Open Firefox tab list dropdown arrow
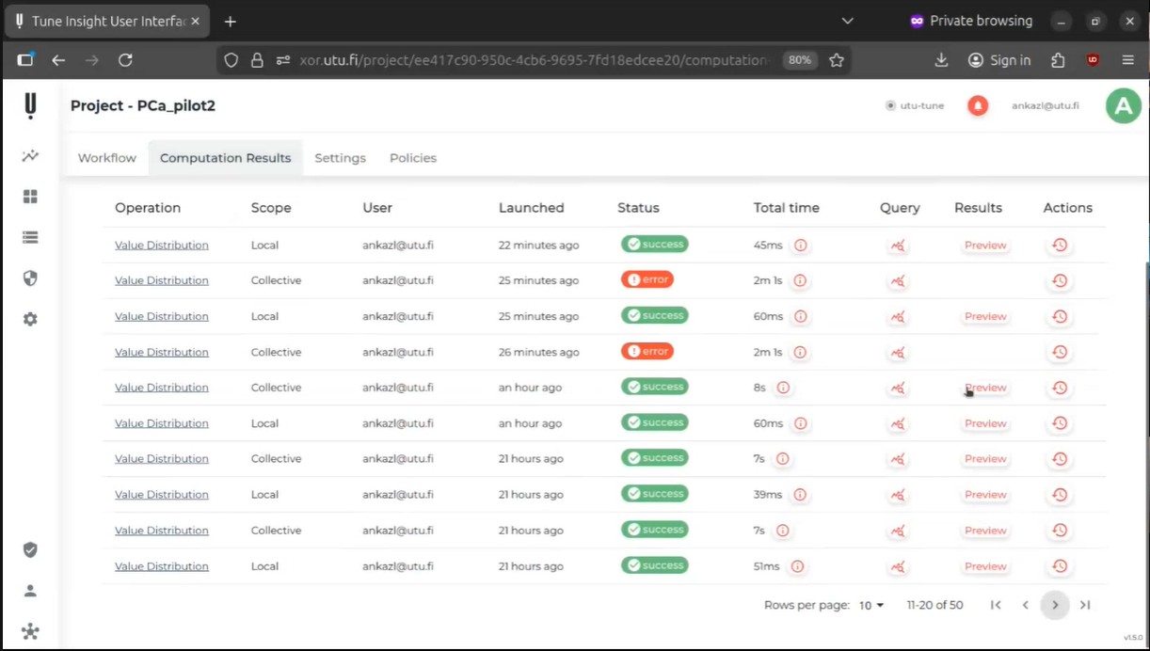 (847, 21)
